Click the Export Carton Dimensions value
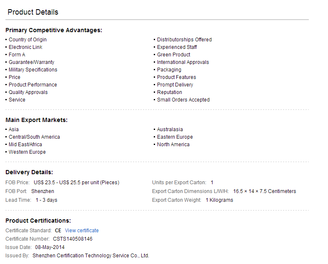This screenshot has width=328, height=264. 264,191
